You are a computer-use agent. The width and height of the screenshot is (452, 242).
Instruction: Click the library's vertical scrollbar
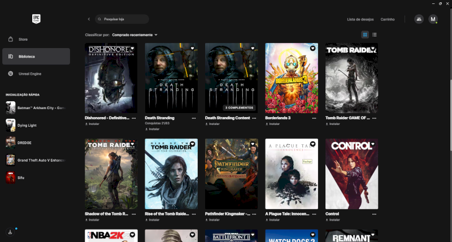450,96
